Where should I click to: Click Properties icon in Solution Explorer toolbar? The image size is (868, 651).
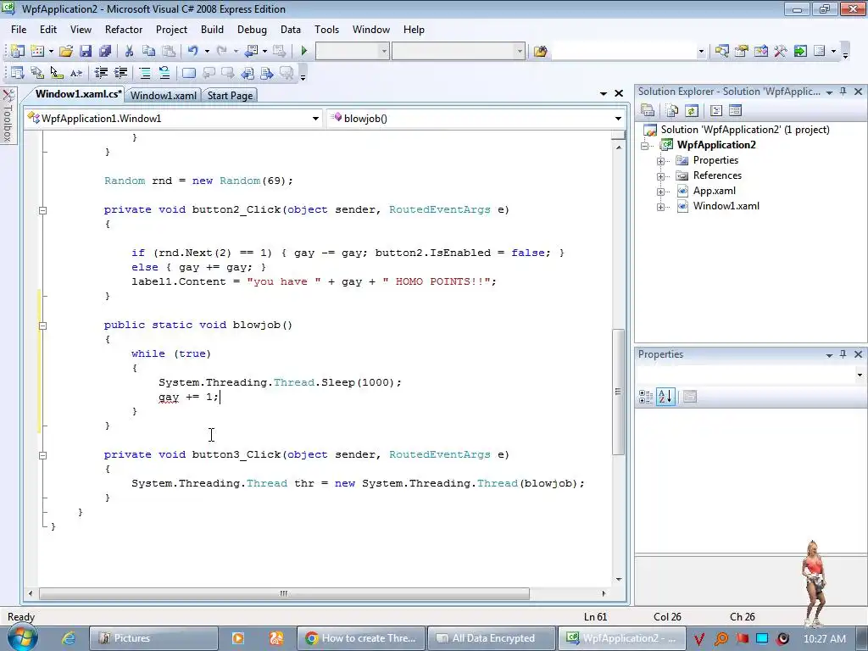point(647,111)
